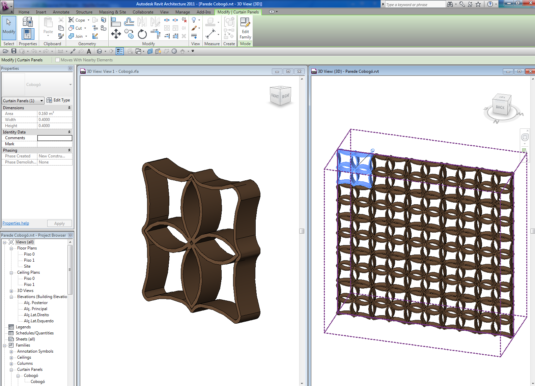This screenshot has width=535, height=386.
Task: Open the Curtain Panels filter dropdown
Action: [41, 101]
